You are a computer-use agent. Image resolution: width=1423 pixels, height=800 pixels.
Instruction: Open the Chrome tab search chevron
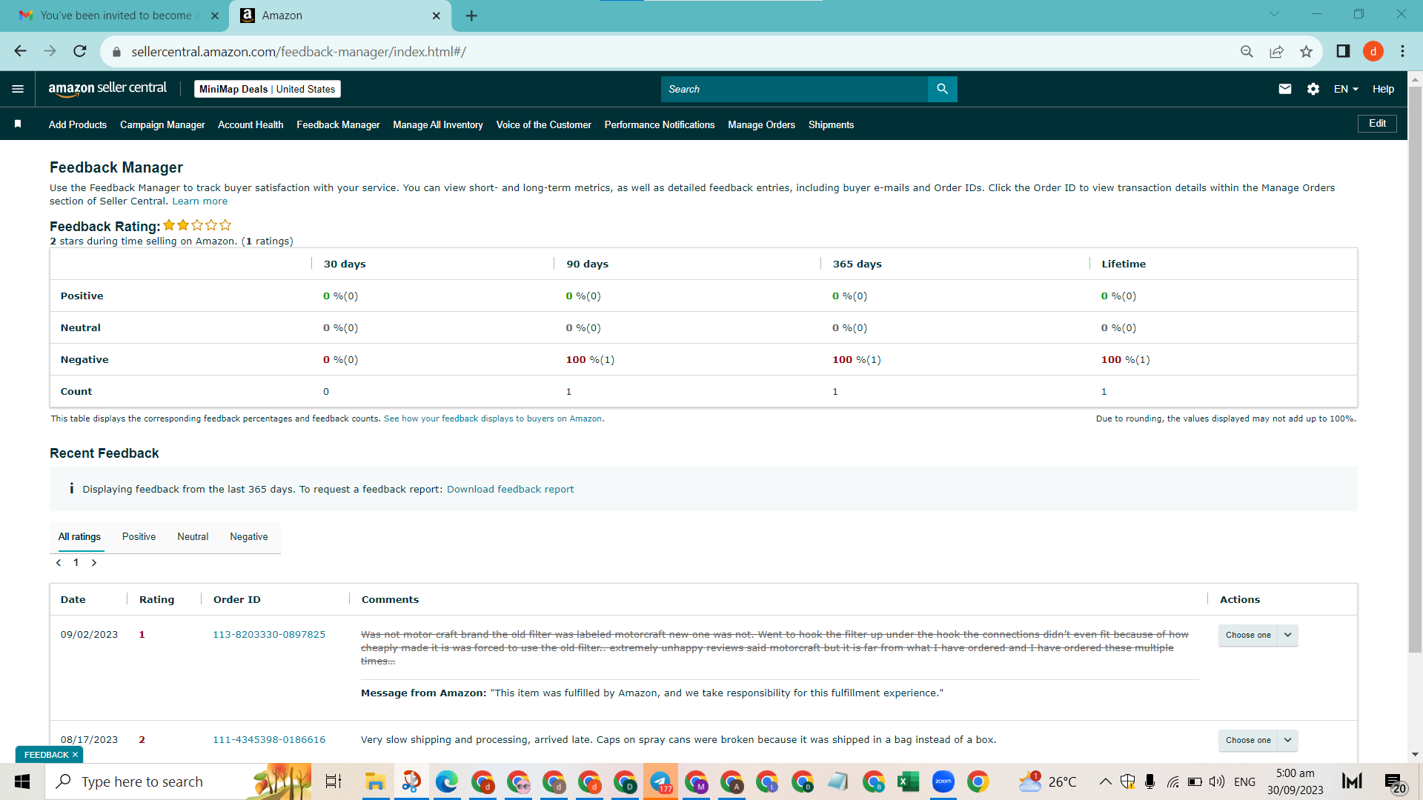point(1274,14)
